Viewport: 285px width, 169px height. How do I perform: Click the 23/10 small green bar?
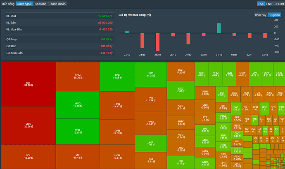(127, 32)
